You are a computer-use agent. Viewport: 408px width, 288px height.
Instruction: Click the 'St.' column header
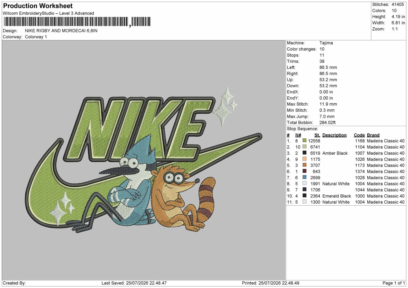(x=317, y=135)
